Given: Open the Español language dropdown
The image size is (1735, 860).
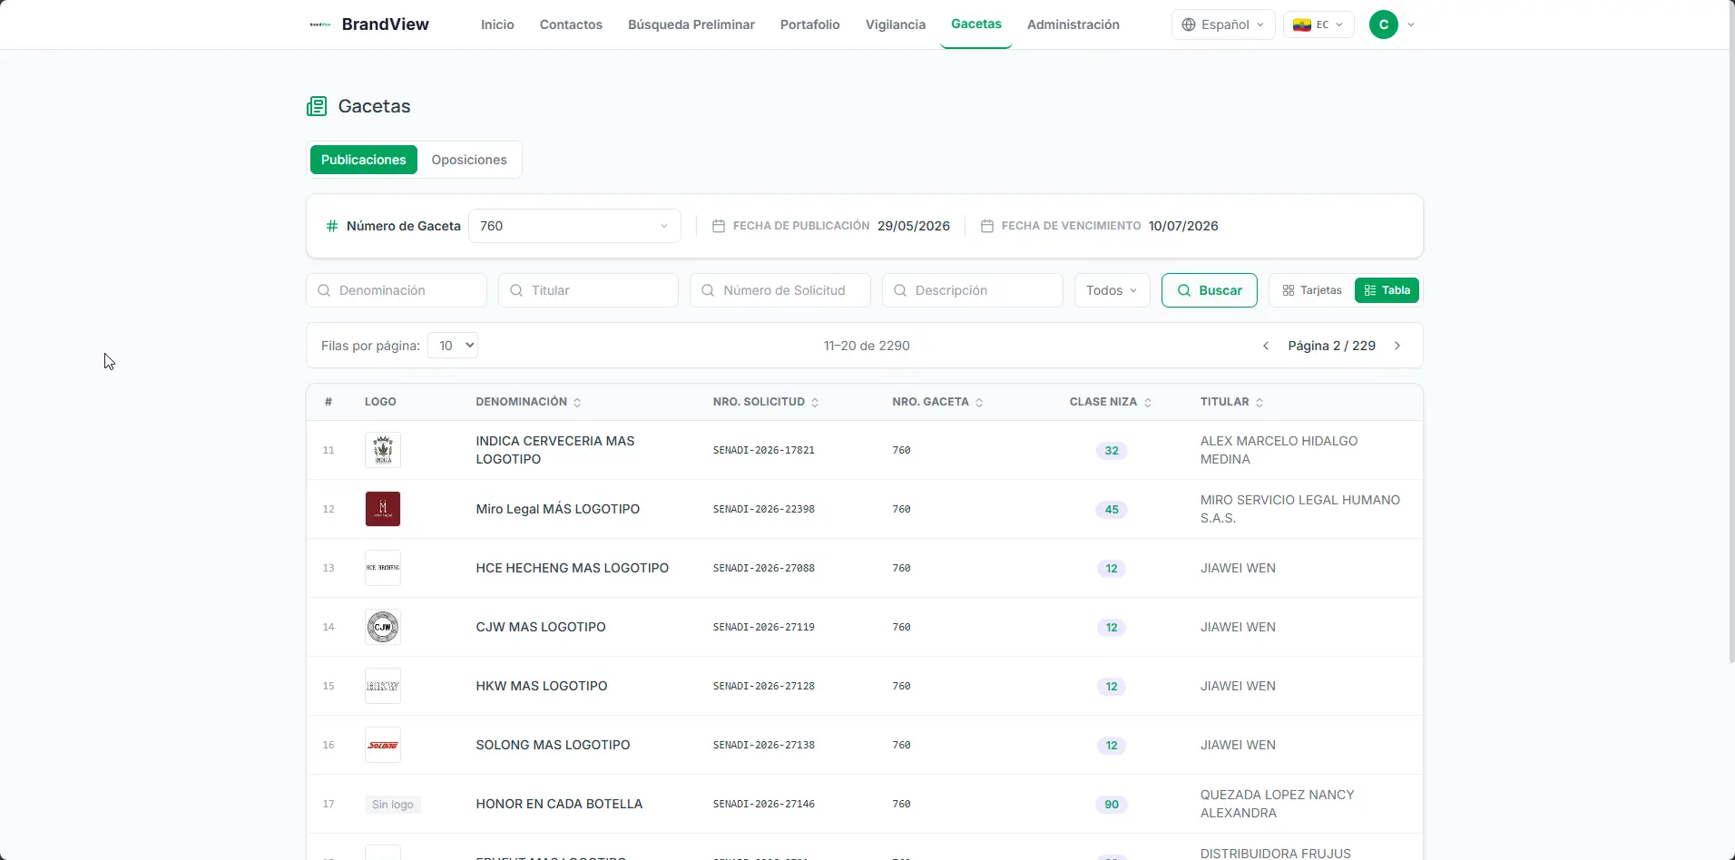Looking at the screenshot, I should click(1223, 24).
